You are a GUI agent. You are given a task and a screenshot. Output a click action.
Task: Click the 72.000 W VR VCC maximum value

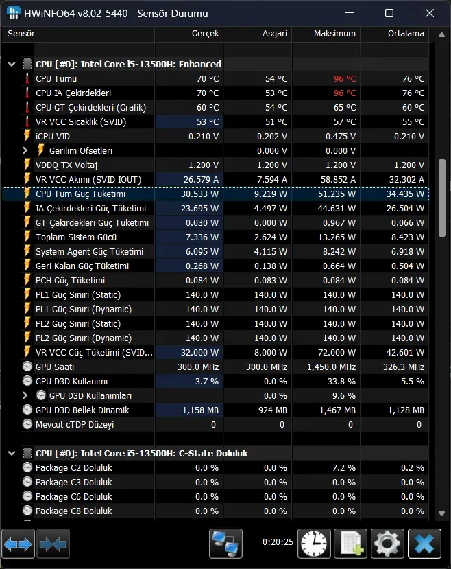pyautogui.click(x=339, y=352)
